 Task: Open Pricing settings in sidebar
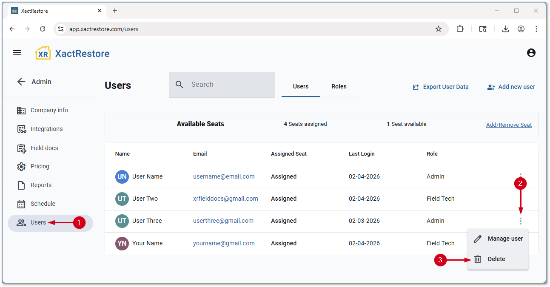point(40,166)
